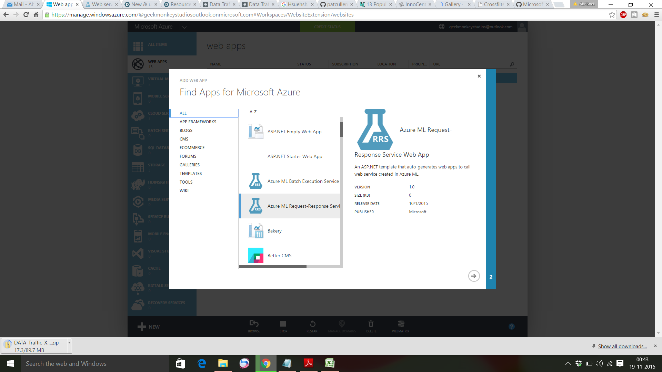Open File Explorer from the taskbar
The height and width of the screenshot is (372, 662).
point(223,363)
